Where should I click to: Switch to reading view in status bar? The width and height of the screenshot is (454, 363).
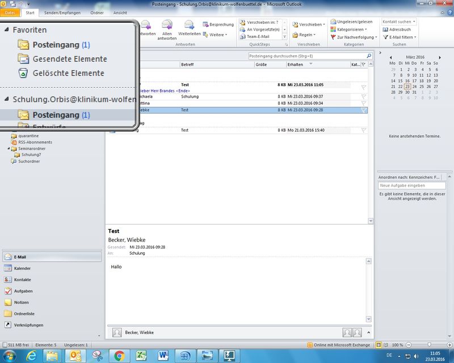(x=385, y=345)
